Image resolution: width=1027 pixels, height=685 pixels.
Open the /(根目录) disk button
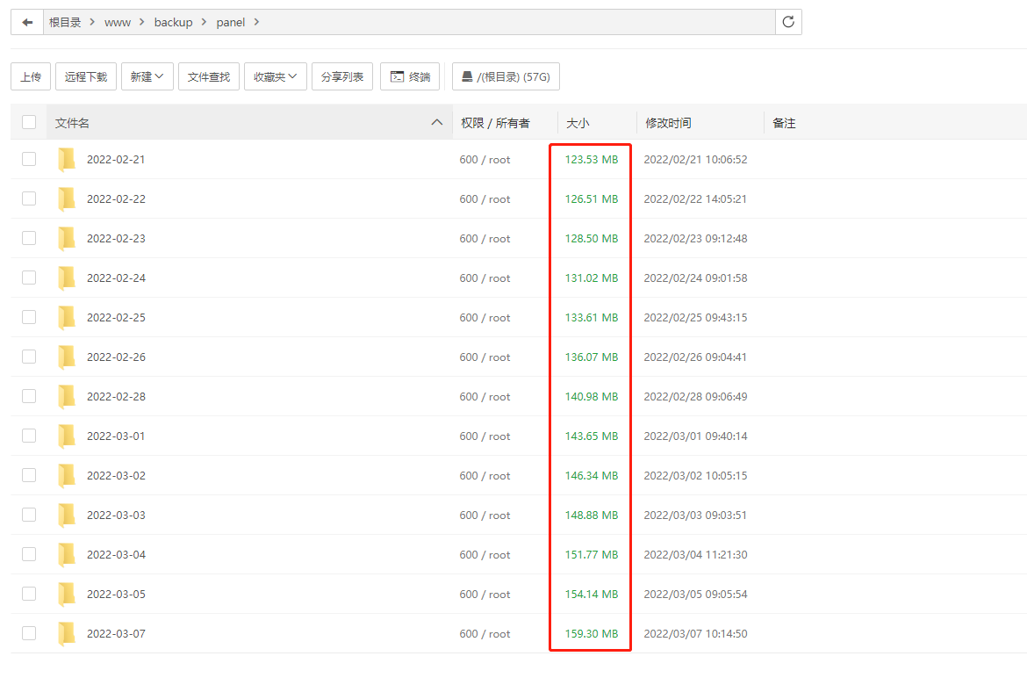[506, 76]
